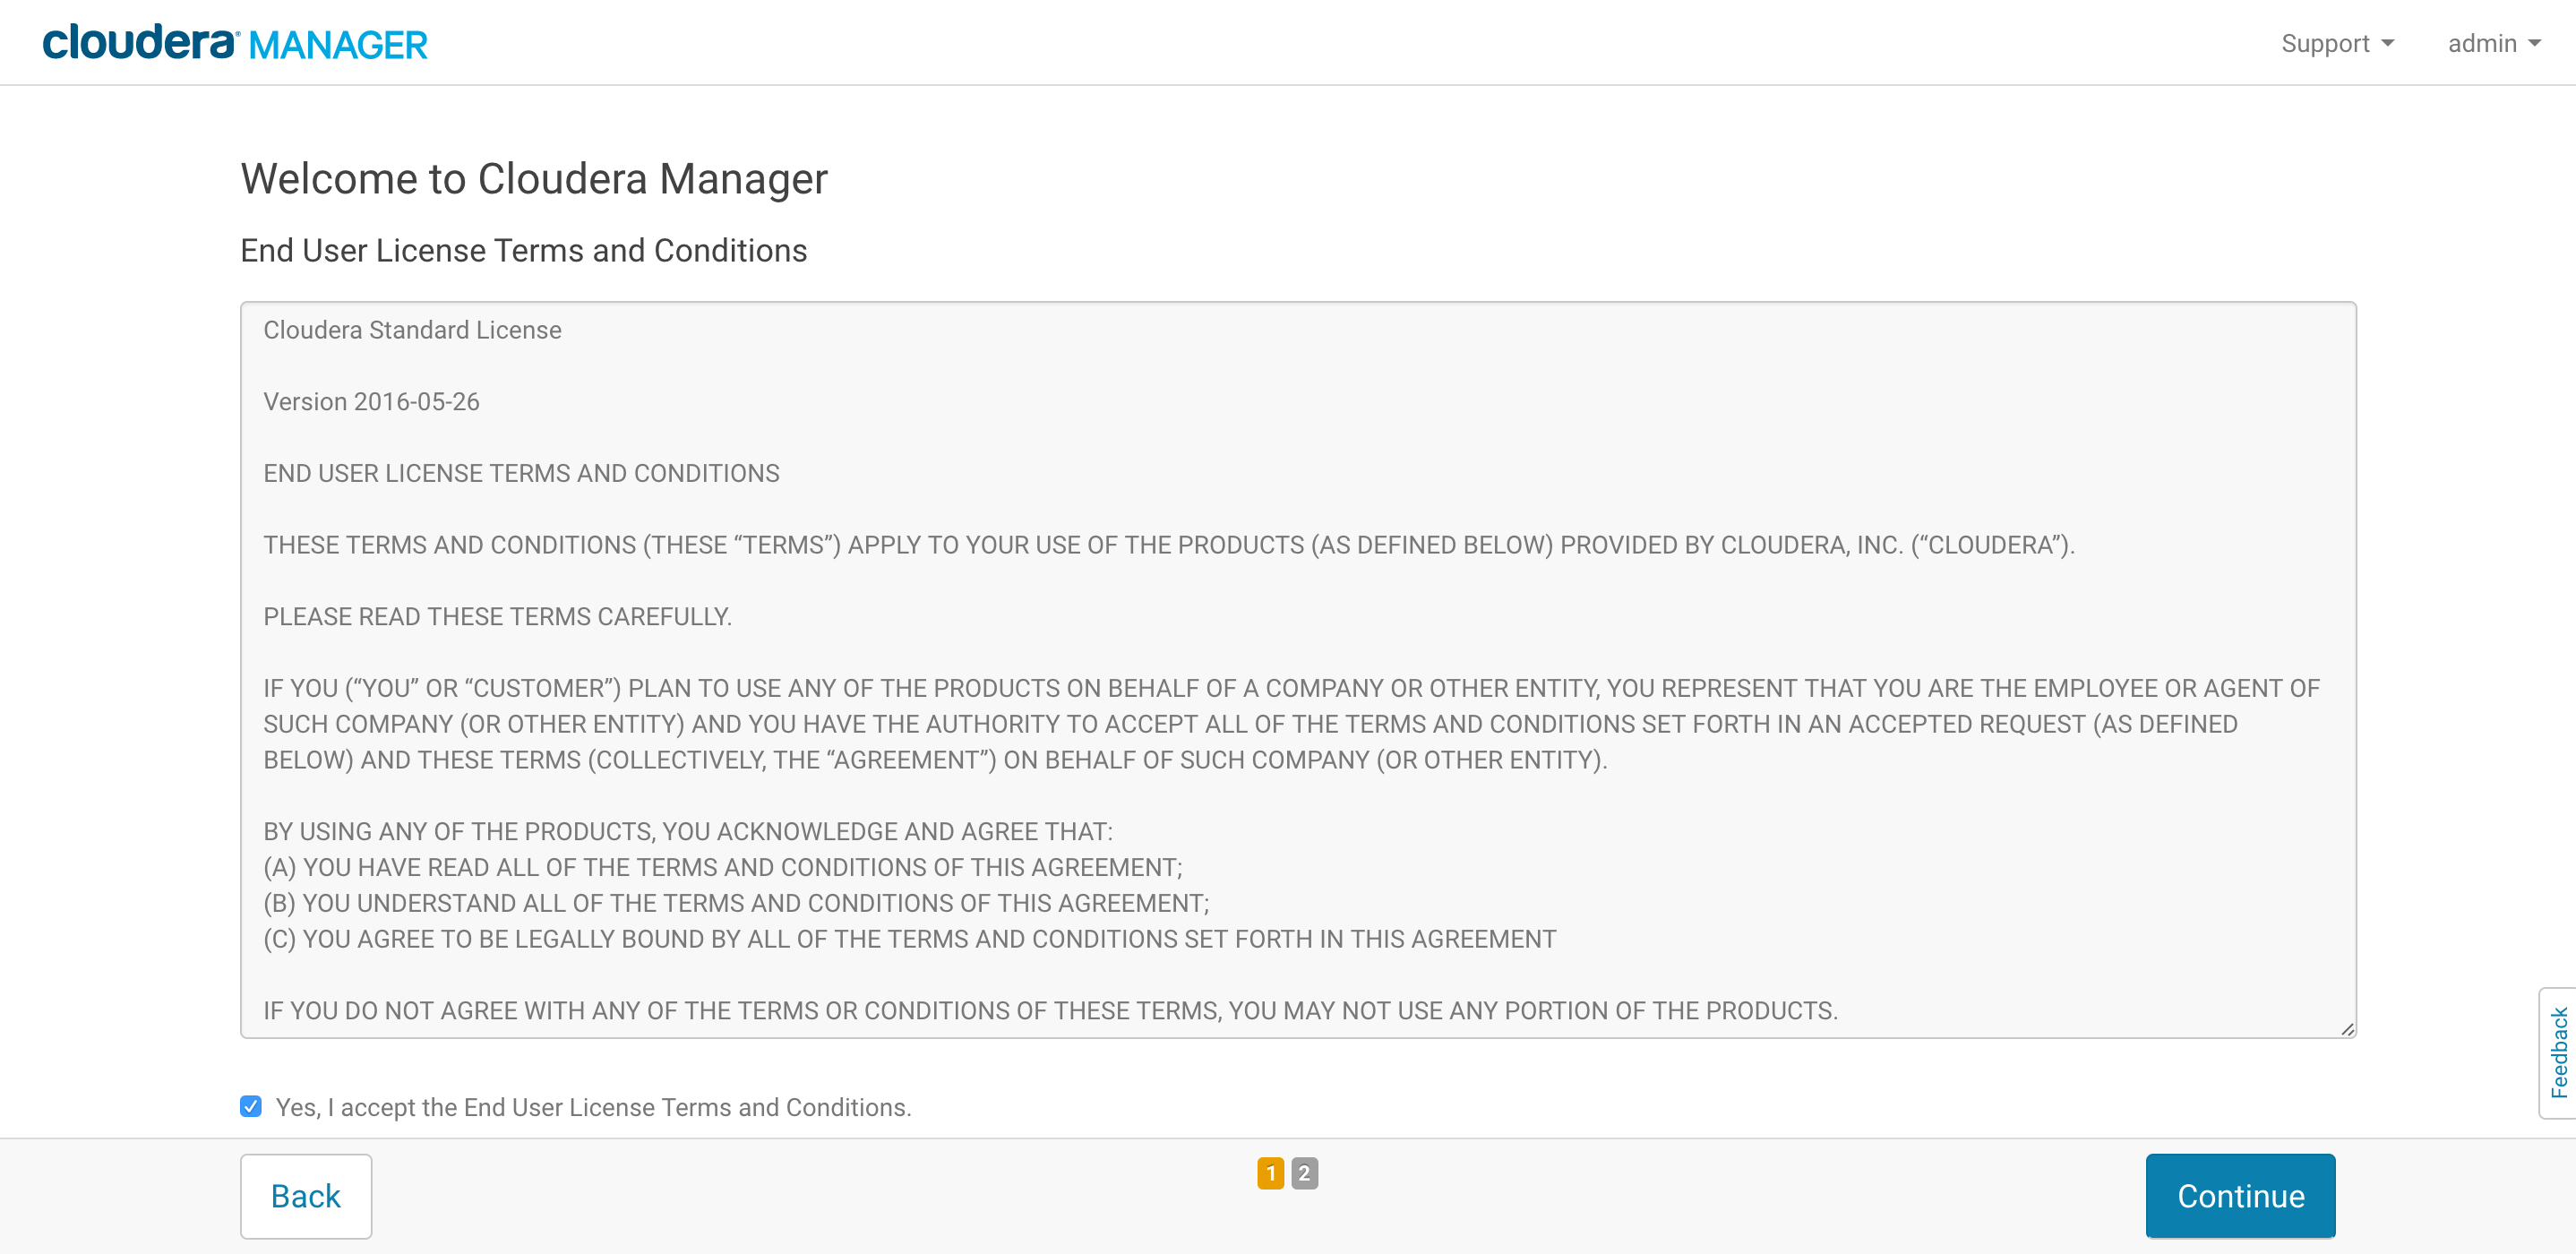Click the 'Version 2016-05-26' text line
This screenshot has height=1254, width=2576.
[x=371, y=402]
